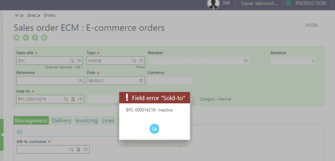
Task: Click Ok in the Sold-to error dialog
Action: point(154,129)
